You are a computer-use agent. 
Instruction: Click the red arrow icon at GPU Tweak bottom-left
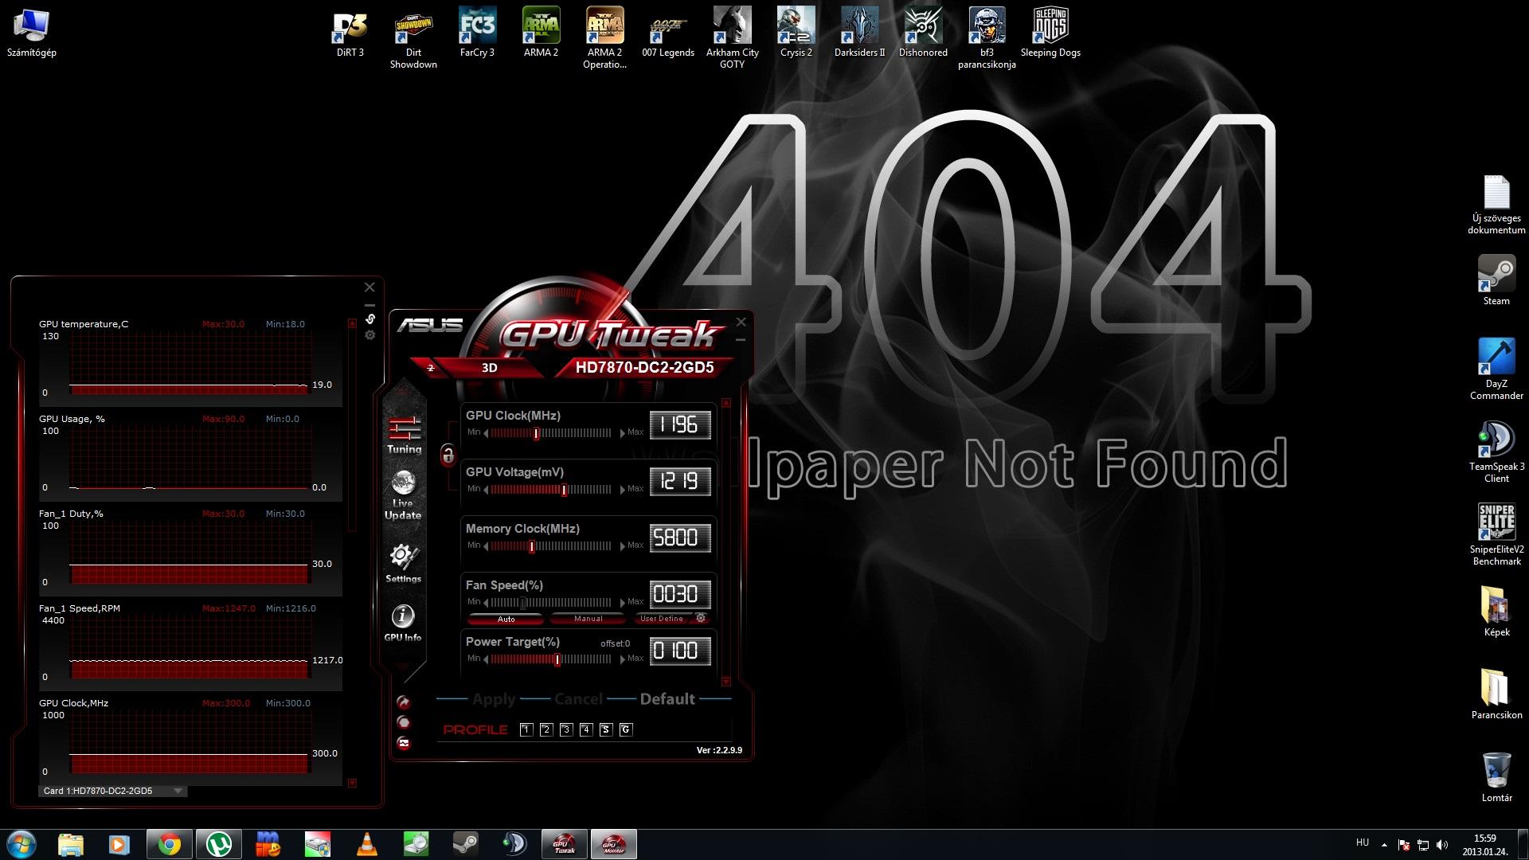404,702
